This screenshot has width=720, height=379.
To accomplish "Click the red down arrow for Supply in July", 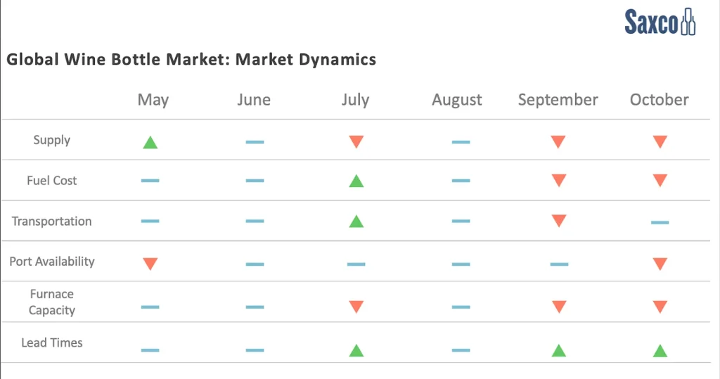I will pos(356,142).
